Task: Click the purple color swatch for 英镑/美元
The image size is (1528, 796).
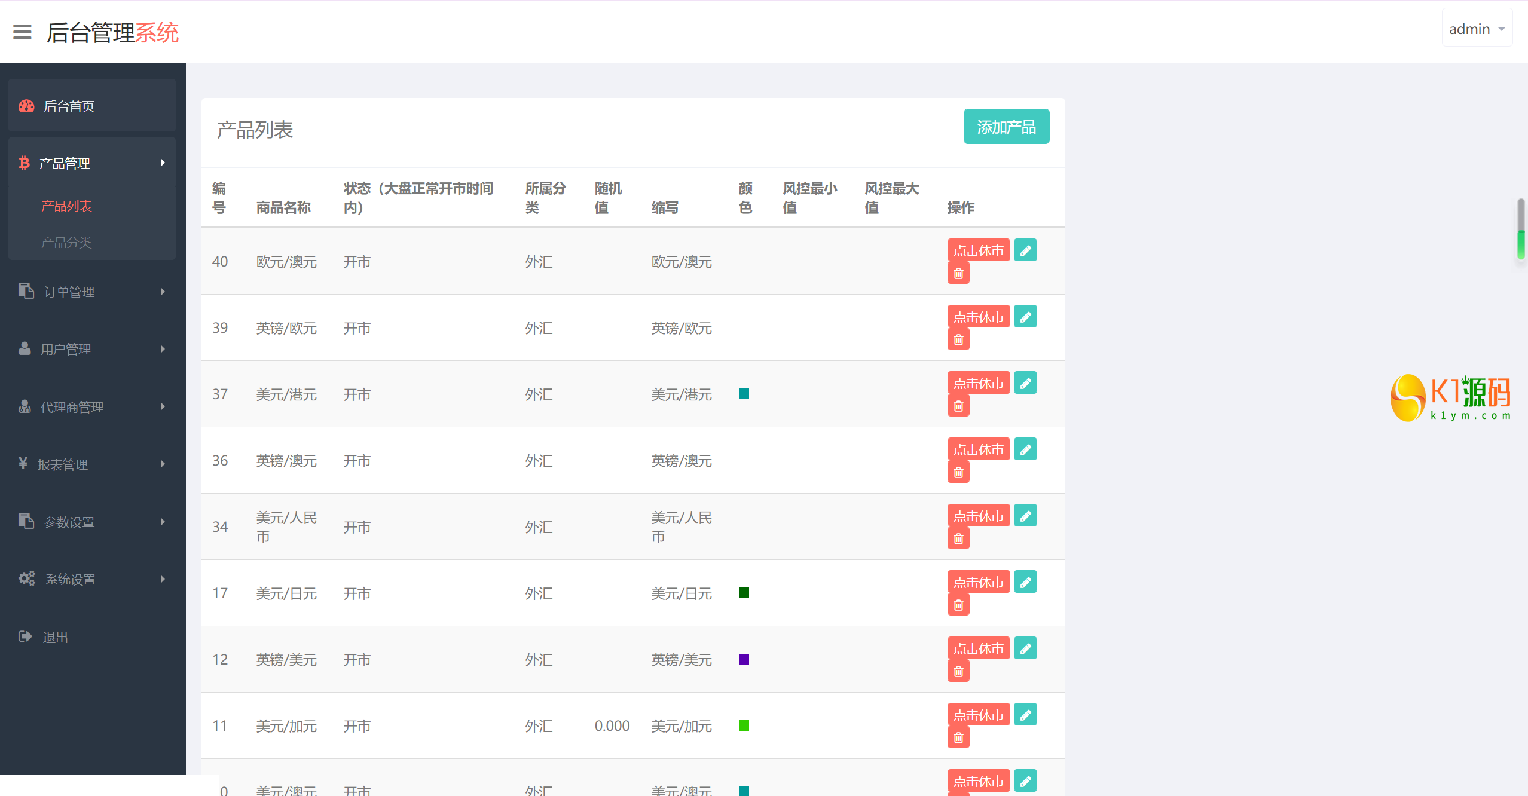Action: [x=744, y=659]
